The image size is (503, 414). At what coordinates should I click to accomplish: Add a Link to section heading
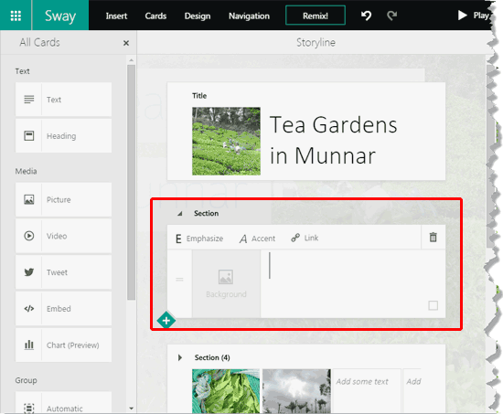point(305,238)
